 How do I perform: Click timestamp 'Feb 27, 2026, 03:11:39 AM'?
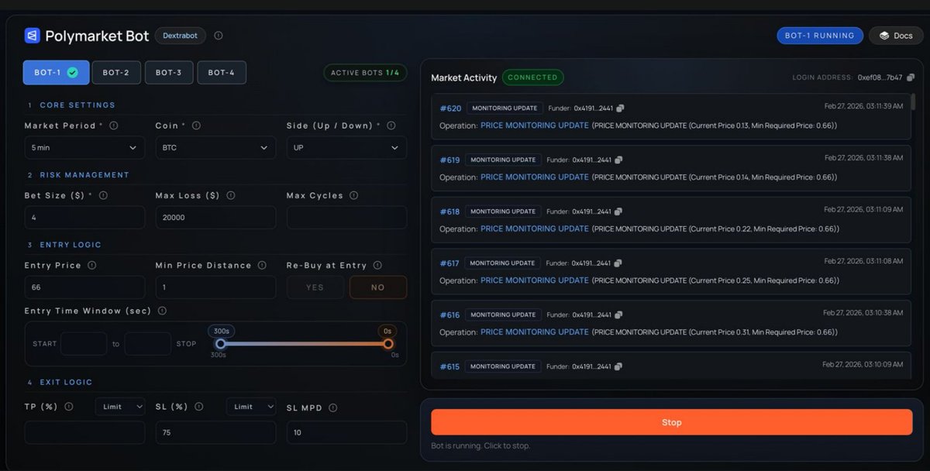pos(863,106)
